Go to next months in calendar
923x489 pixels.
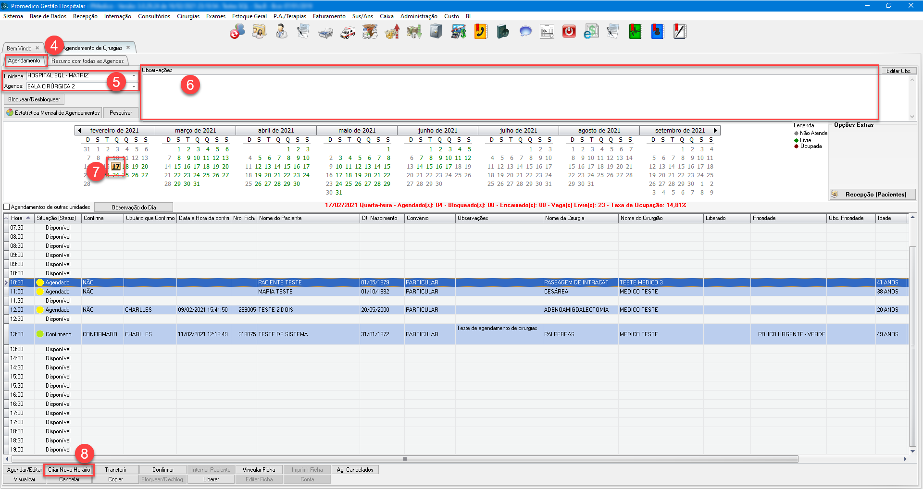coord(715,130)
